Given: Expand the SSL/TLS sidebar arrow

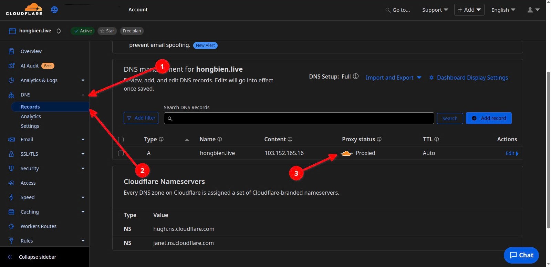Looking at the screenshot, I should tap(83, 154).
